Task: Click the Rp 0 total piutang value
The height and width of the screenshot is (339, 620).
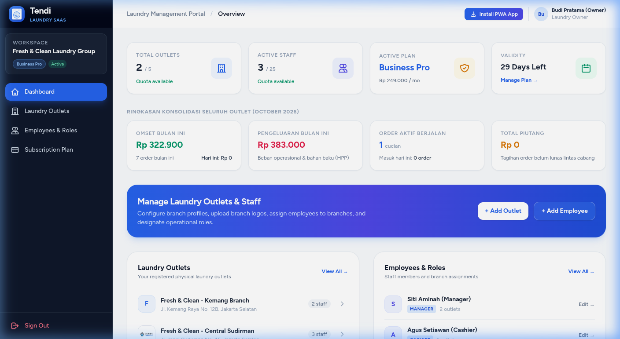Action: [510, 145]
